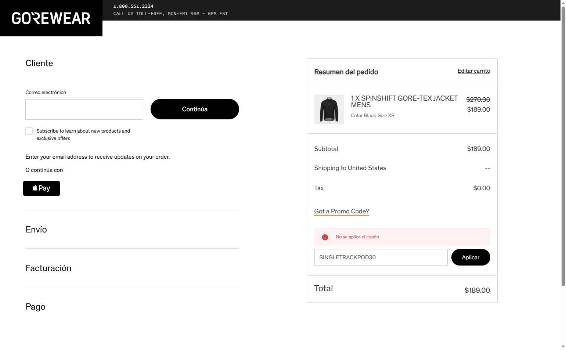Apply the promo code with Aplicar
566x350 pixels.
(x=471, y=257)
